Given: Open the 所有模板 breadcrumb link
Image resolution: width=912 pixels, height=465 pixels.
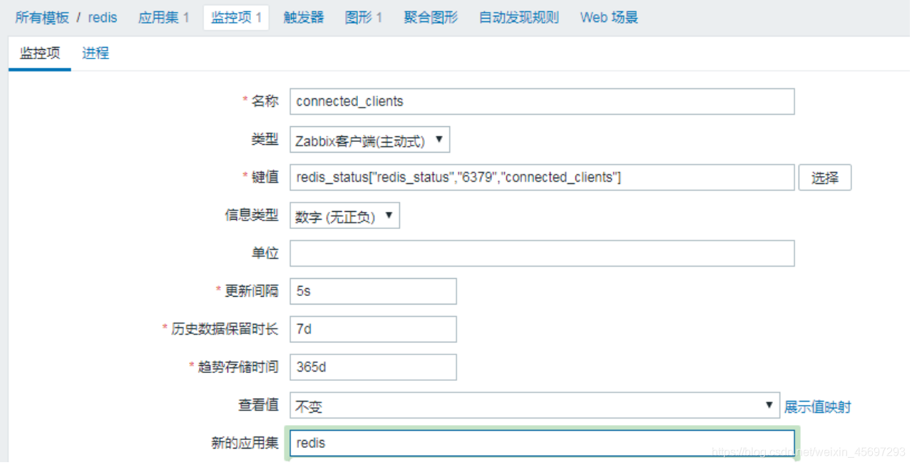Looking at the screenshot, I should click(42, 17).
